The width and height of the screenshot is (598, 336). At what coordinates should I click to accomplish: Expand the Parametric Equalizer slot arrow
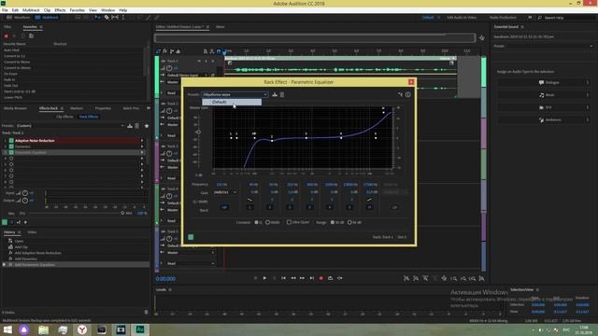pyautogui.click(x=142, y=152)
